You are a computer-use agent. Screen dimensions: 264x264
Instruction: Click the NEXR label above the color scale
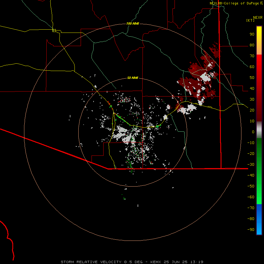click(258, 18)
